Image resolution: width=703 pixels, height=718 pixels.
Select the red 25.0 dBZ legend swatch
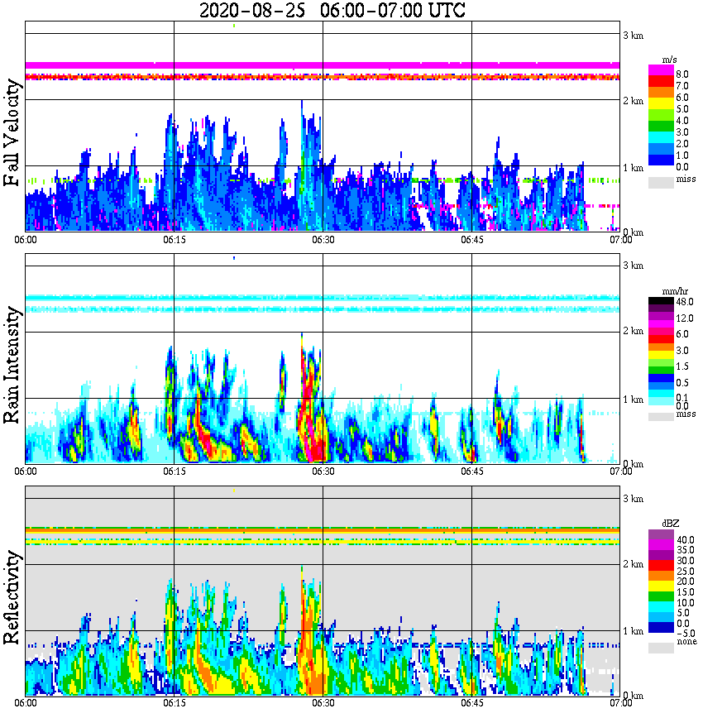(661, 567)
